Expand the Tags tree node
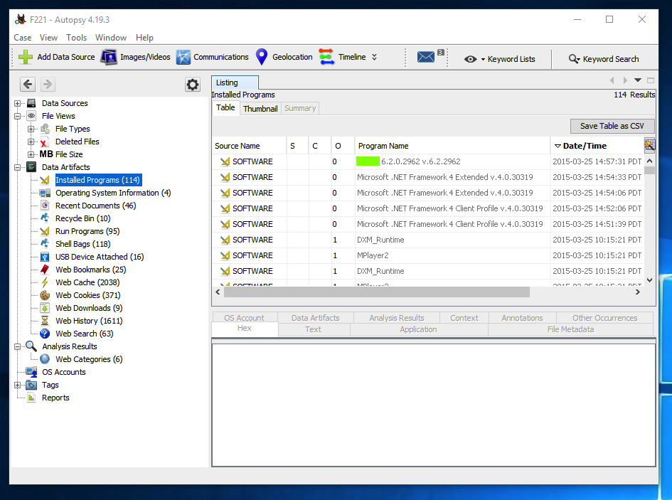This screenshot has width=672, height=500. (18, 385)
